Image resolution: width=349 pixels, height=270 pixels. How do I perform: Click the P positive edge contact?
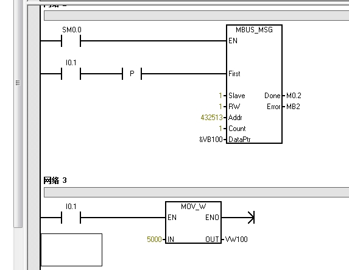(x=132, y=74)
